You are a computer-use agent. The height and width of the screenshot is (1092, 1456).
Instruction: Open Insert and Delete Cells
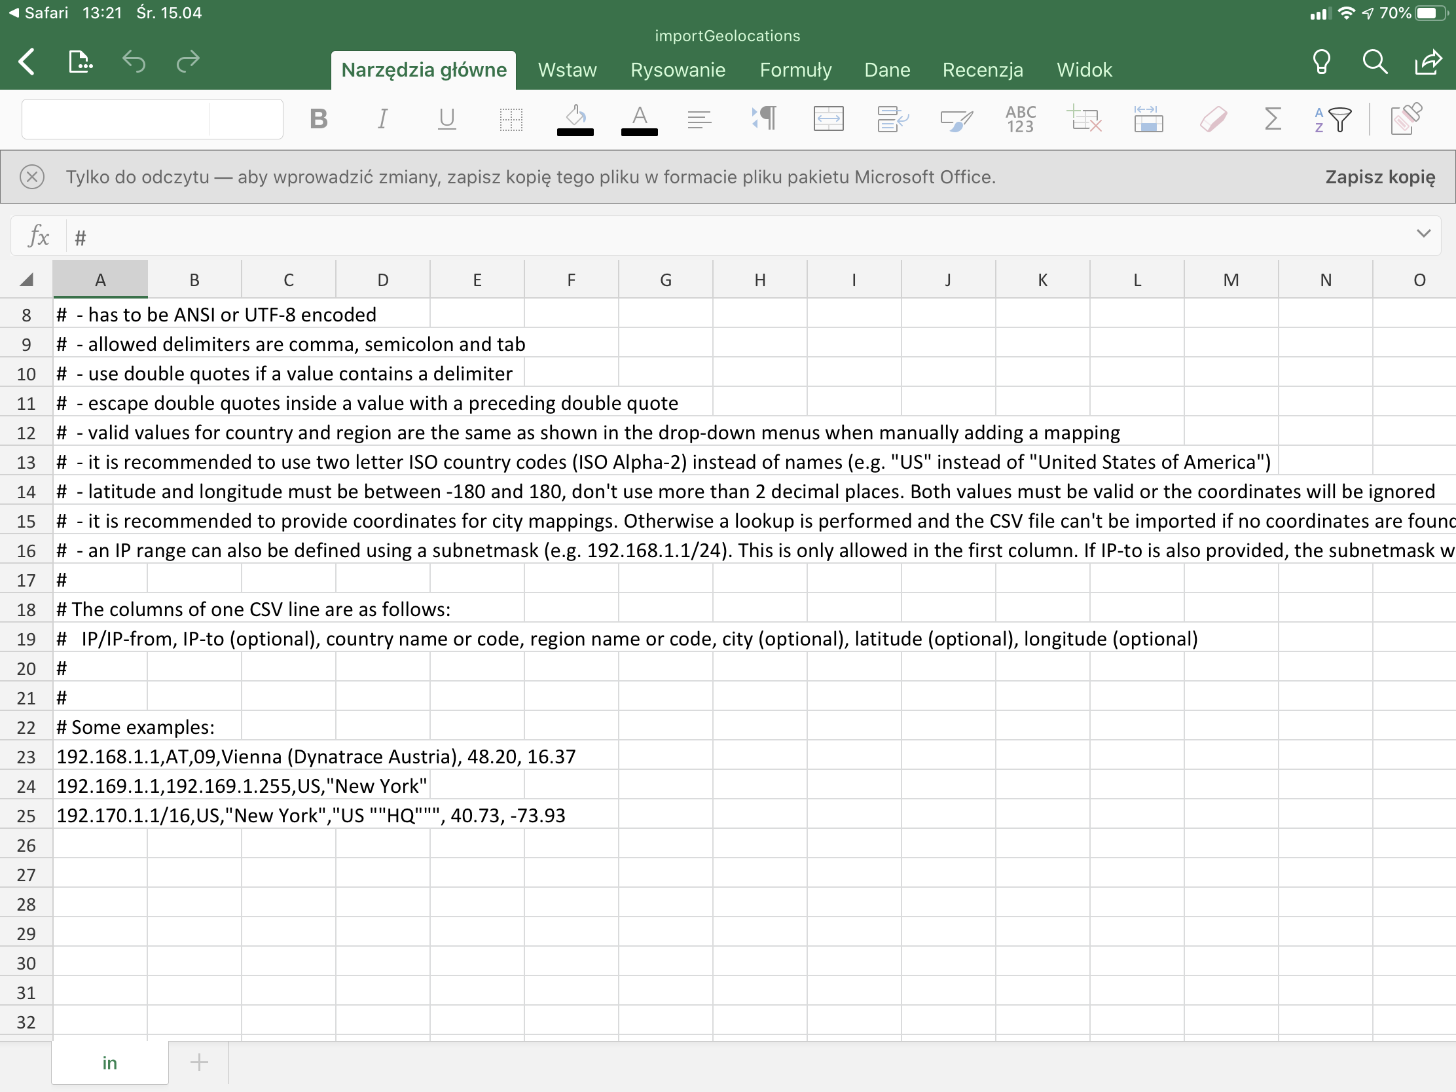tap(1084, 119)
